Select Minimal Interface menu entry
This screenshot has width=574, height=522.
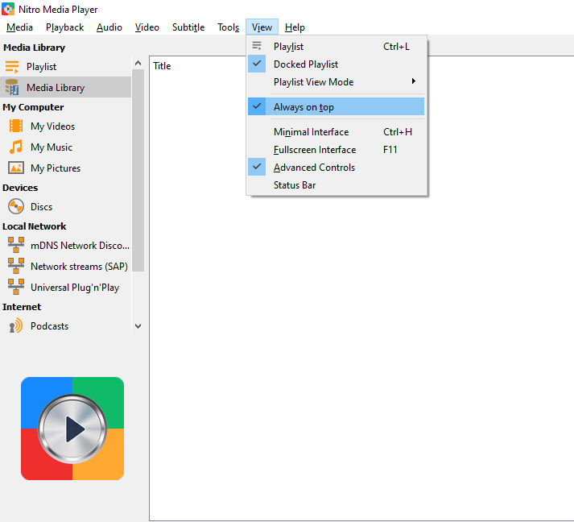[336, 131]
